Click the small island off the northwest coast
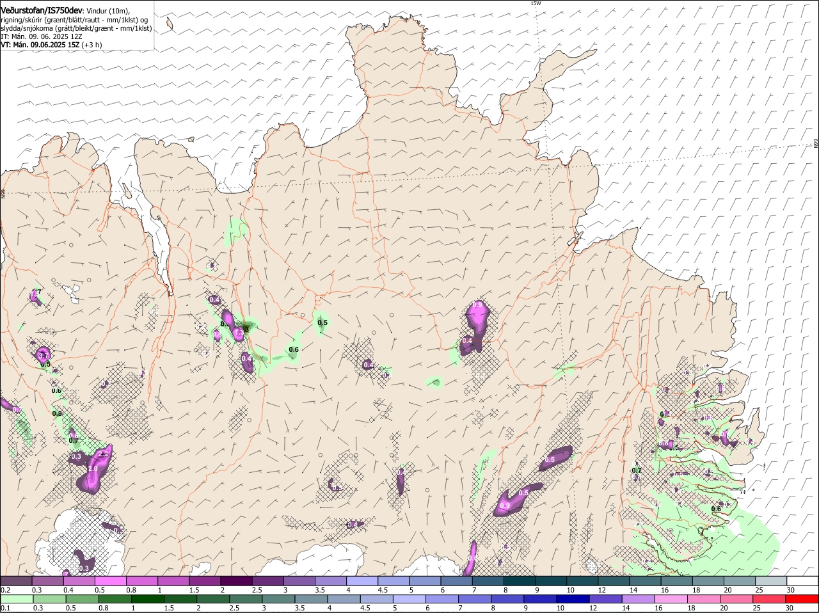This screenshot has width=819, height=613. pyautogui.click(x=170, y=24)
